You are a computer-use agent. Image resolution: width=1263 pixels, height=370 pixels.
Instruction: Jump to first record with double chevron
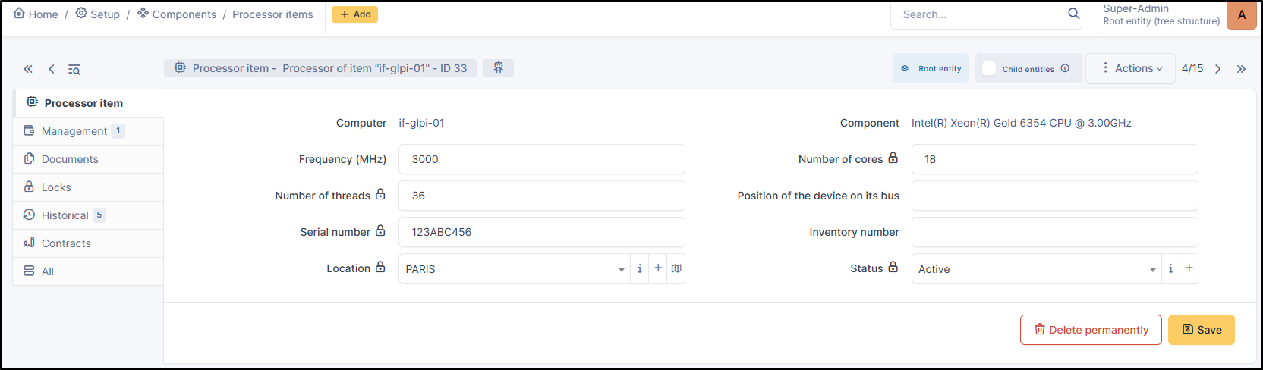[x=28, y=69]
